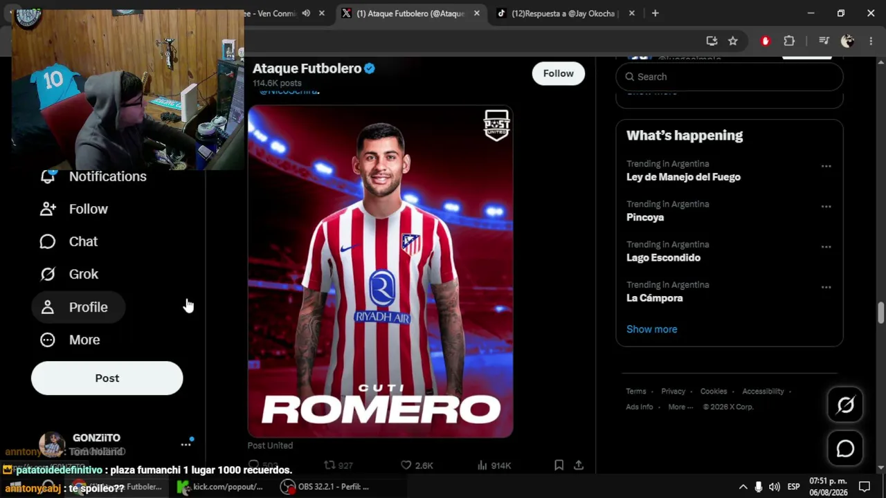Click the floating Grok button
Image resolution: width=886 pixels, height=498 pixels.
tap(845, 405)
